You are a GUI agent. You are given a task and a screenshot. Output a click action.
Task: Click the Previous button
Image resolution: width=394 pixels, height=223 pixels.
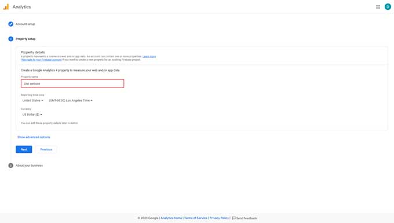(46, 149)
